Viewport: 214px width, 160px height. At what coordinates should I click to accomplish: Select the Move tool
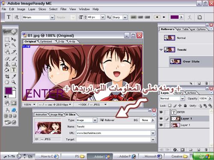pyautogui.click(x=14, y=39)
